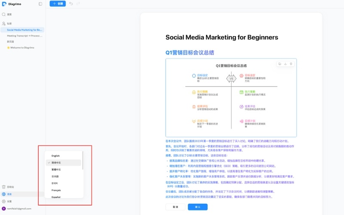Click the blue 创建 create button
Image resolution: width=344 pixels, height=215 pixels.
click(x=58, y=3)
